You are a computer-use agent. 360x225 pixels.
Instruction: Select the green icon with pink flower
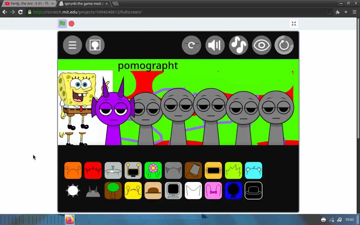coord(153,170)
